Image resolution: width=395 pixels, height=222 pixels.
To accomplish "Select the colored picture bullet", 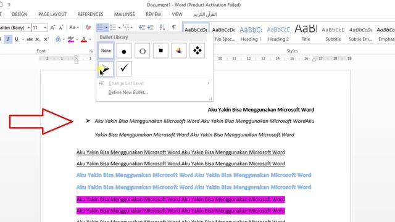I will coord(179,51).
